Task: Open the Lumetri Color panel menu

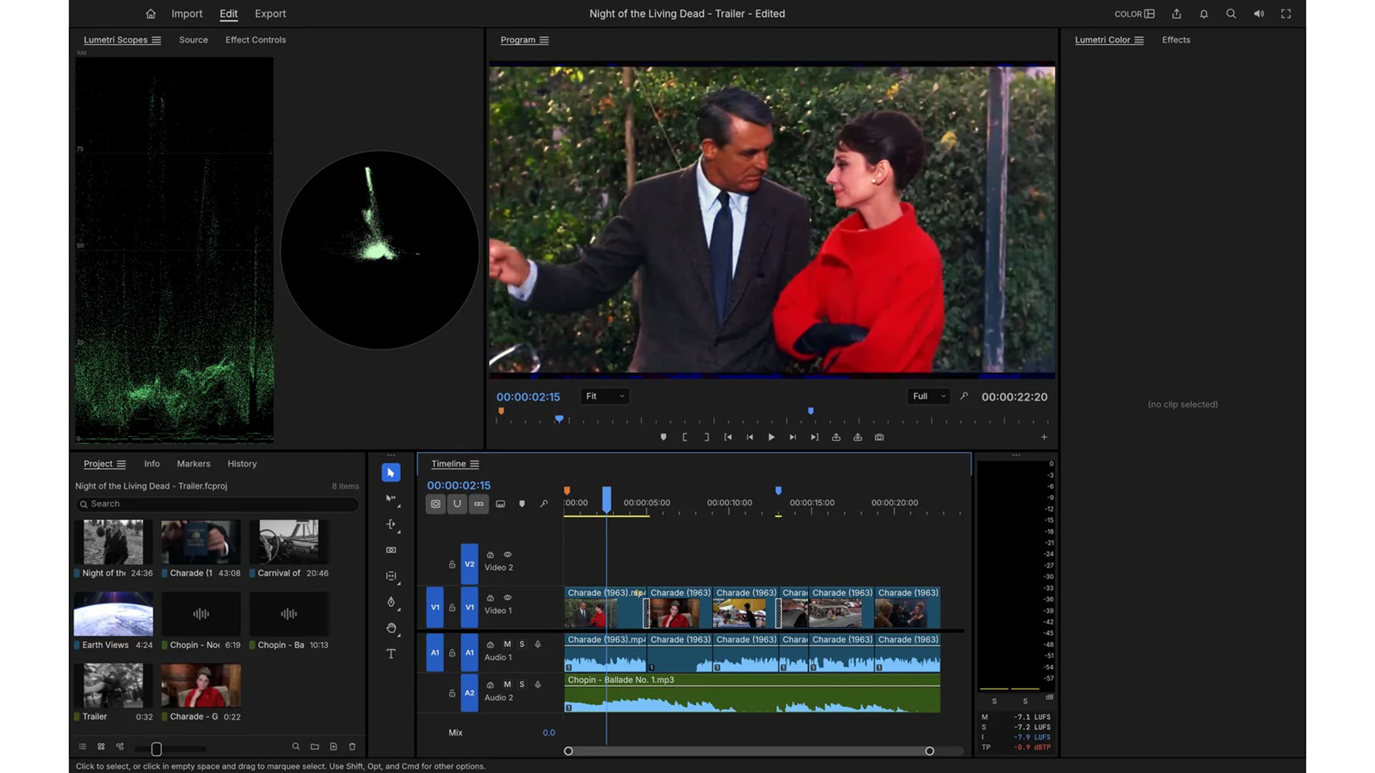Action: pyautogui.click(x=1139, y=40)
